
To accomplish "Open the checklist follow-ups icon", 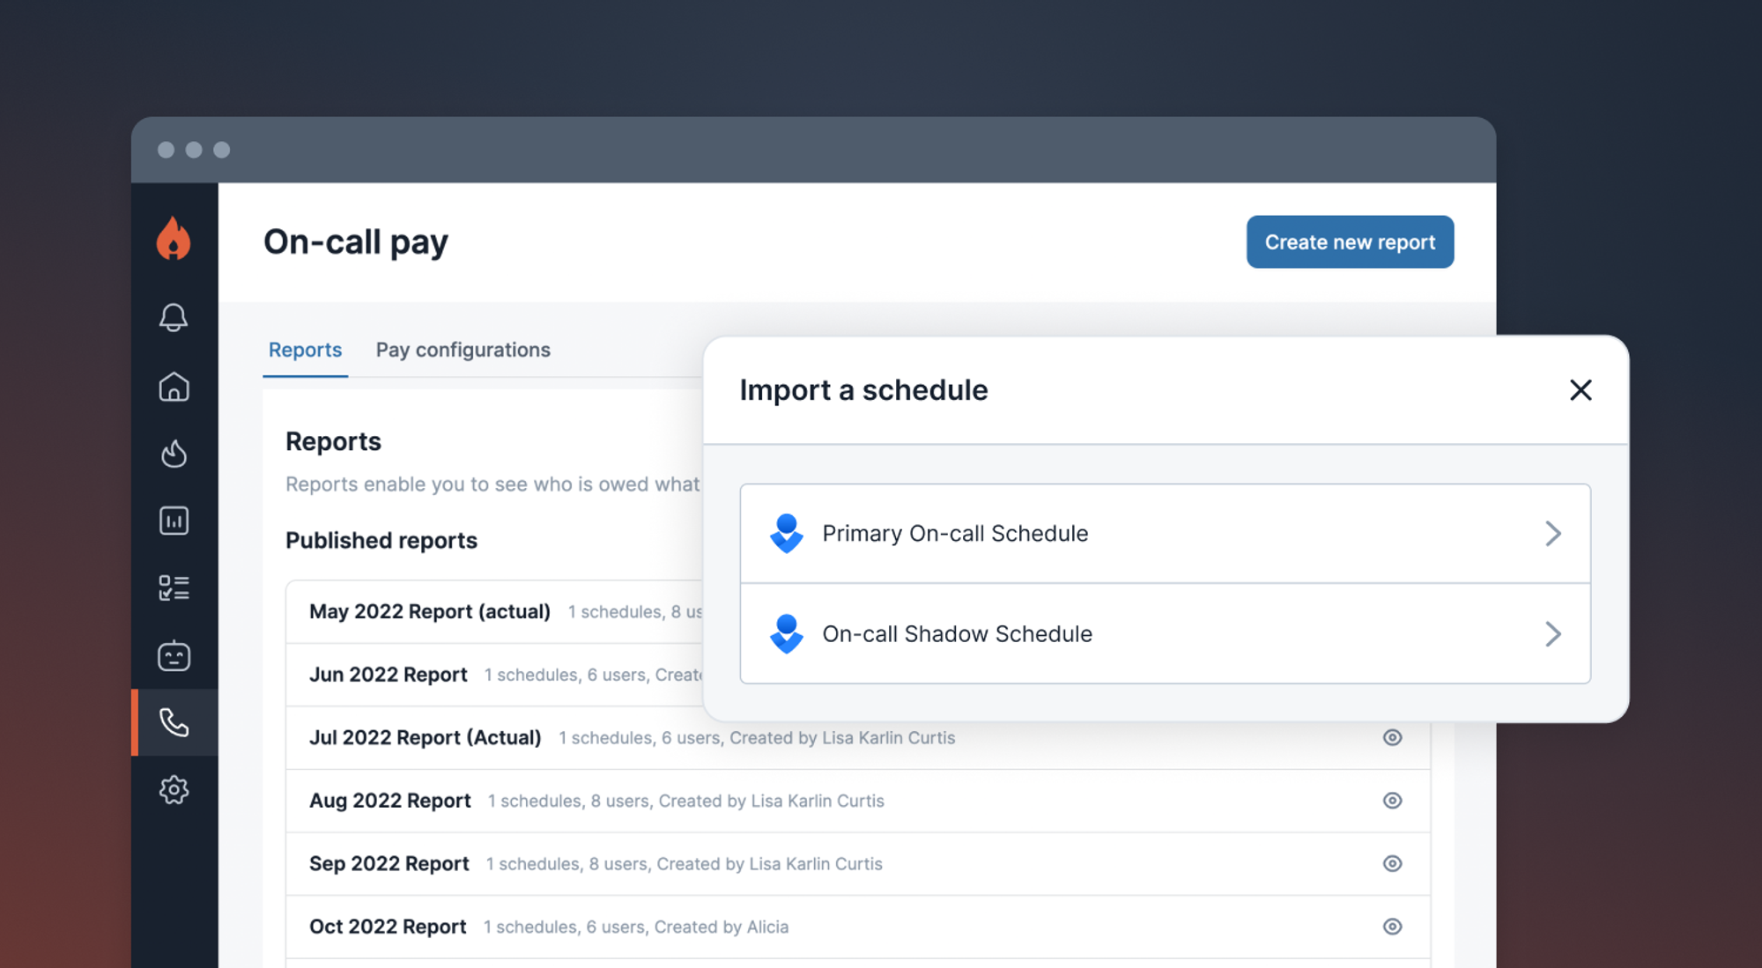I will tap(174, 587).
